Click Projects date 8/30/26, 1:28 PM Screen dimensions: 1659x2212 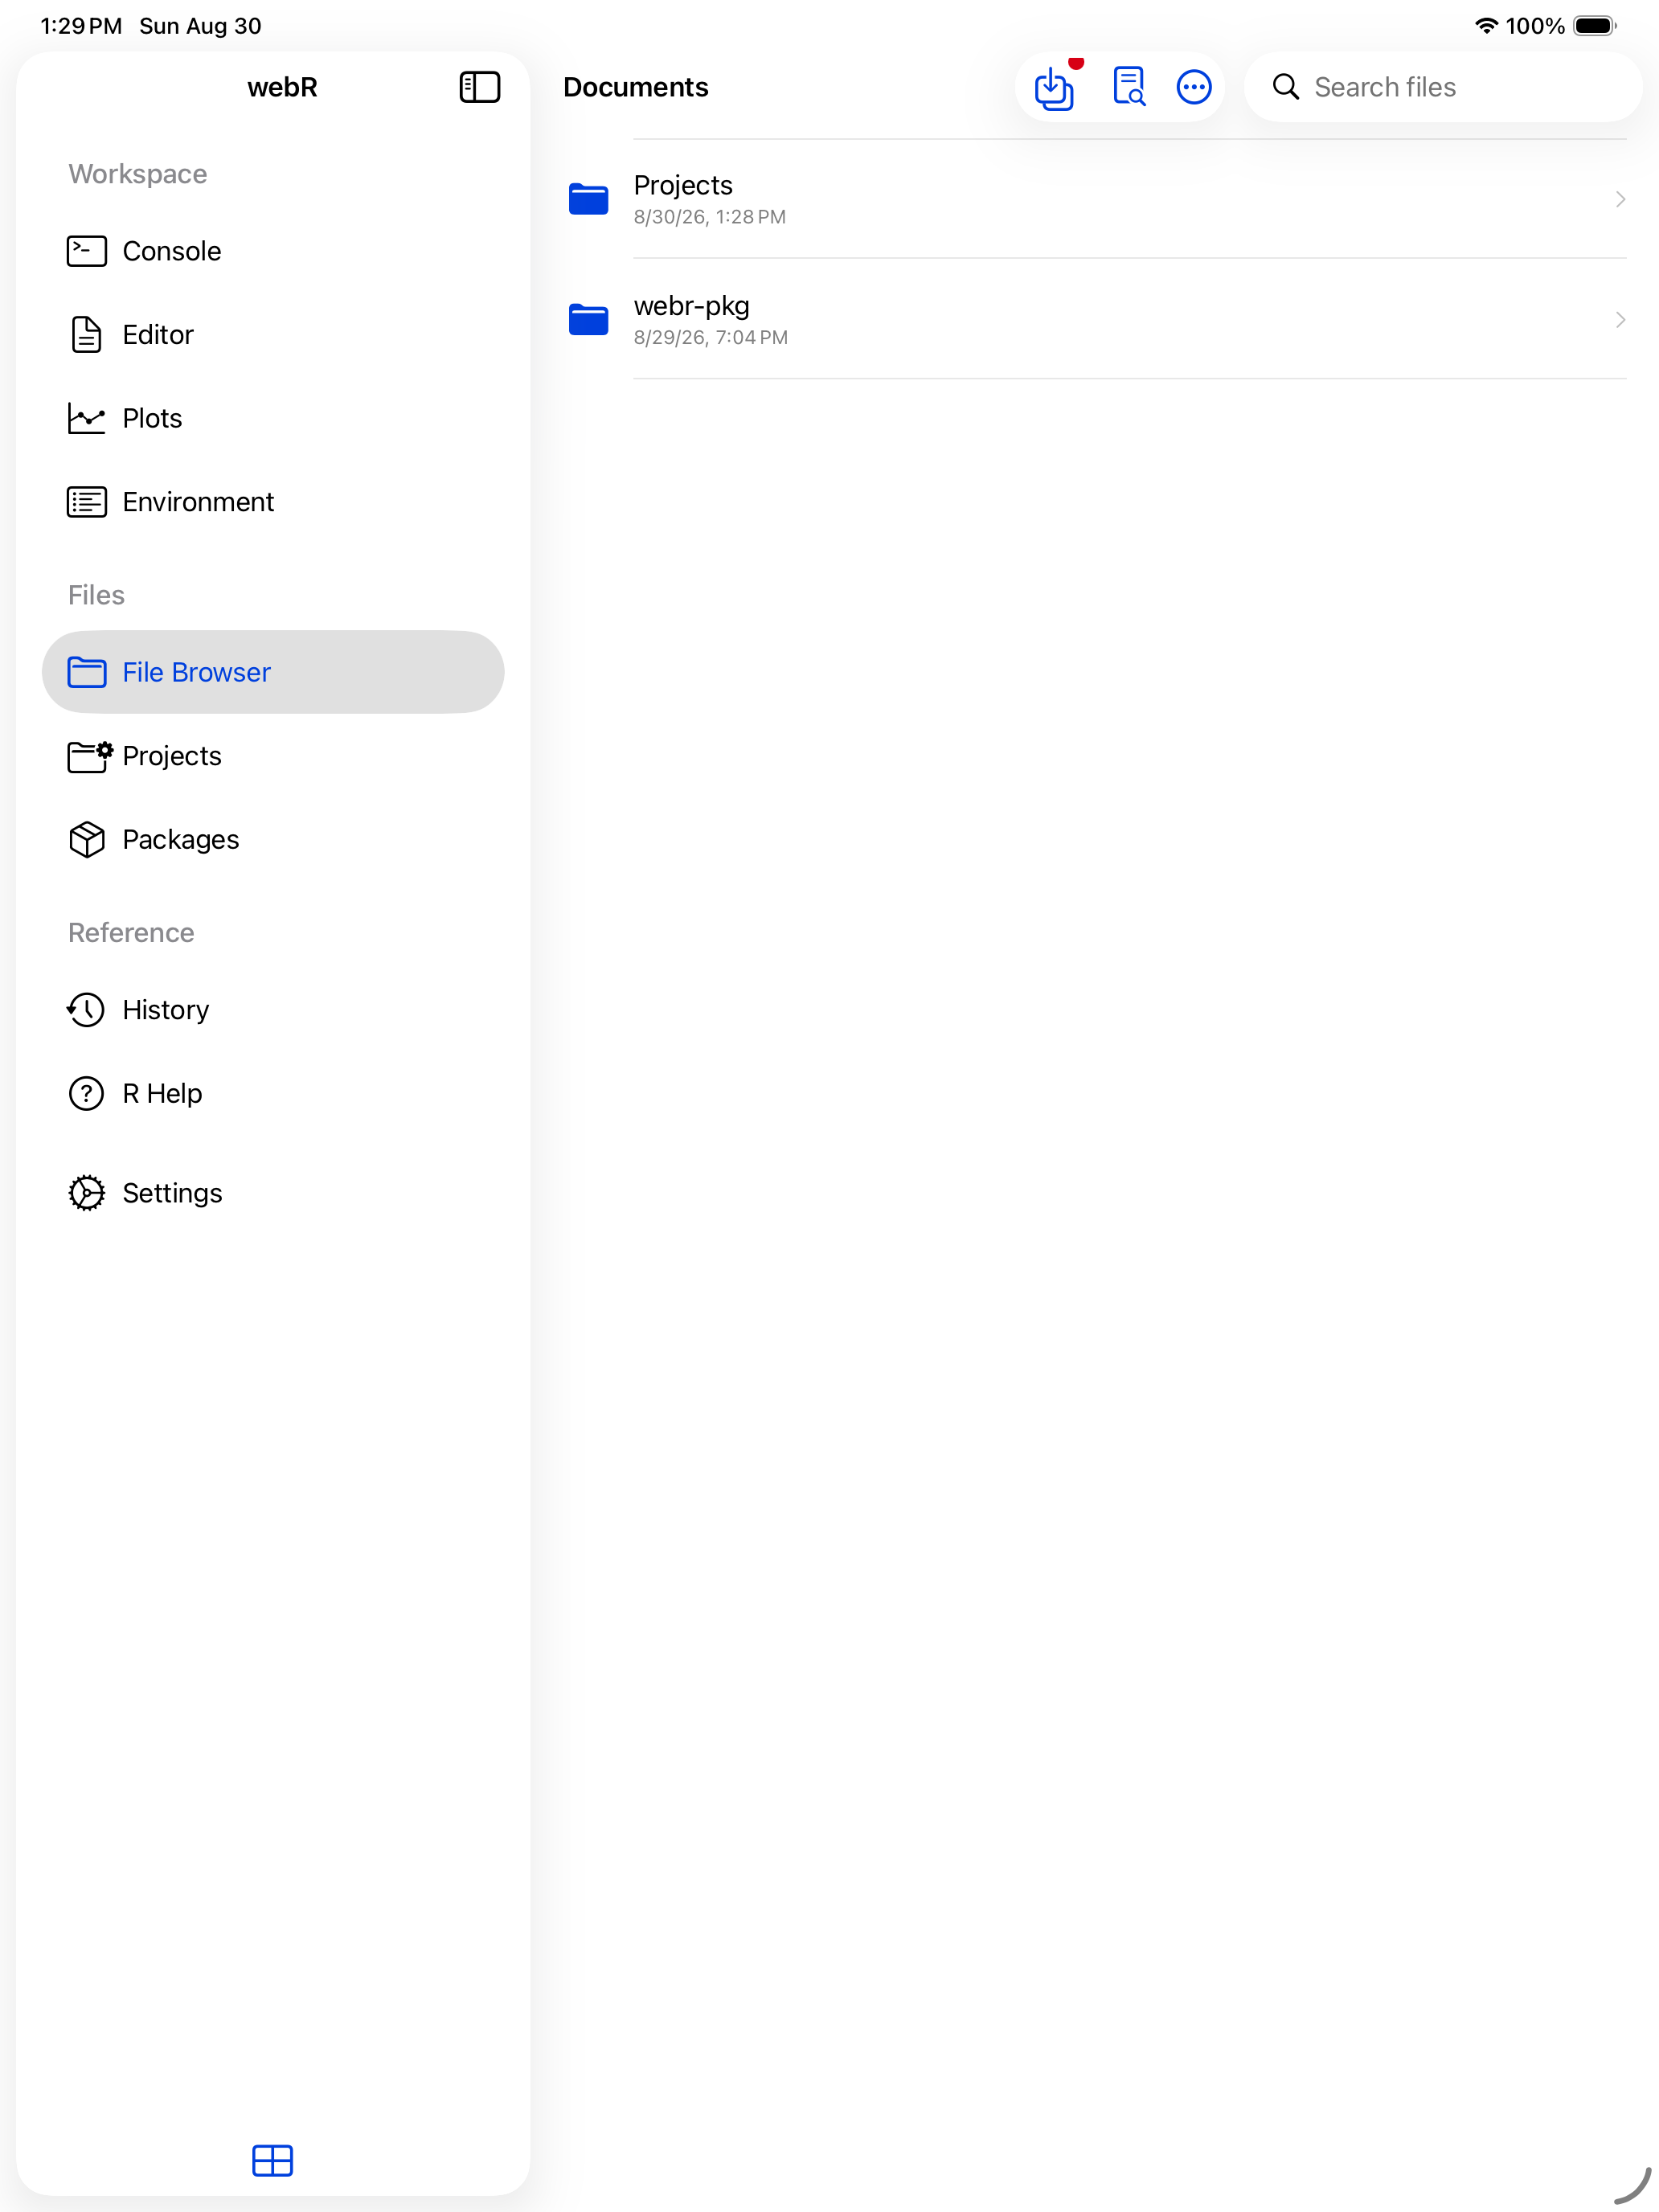point(709,217)
